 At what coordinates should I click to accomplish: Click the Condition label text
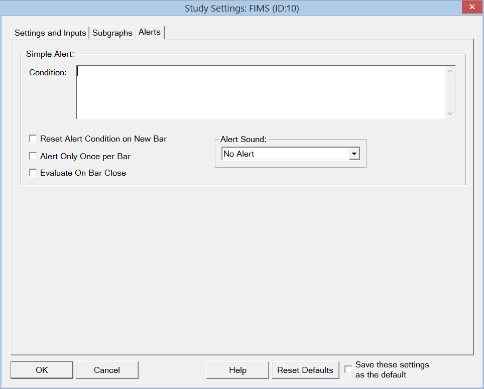pos(48,73)
